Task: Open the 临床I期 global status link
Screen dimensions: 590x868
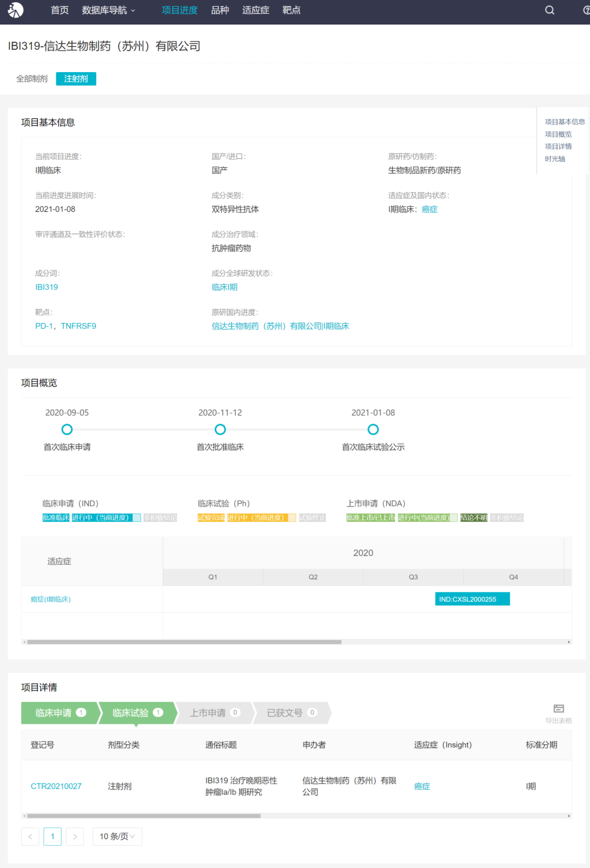Action: point(225,287)
